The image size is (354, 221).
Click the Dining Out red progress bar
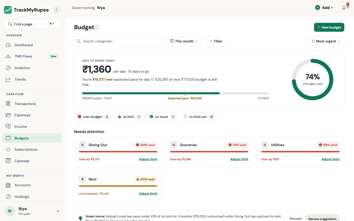click(118, 152)
